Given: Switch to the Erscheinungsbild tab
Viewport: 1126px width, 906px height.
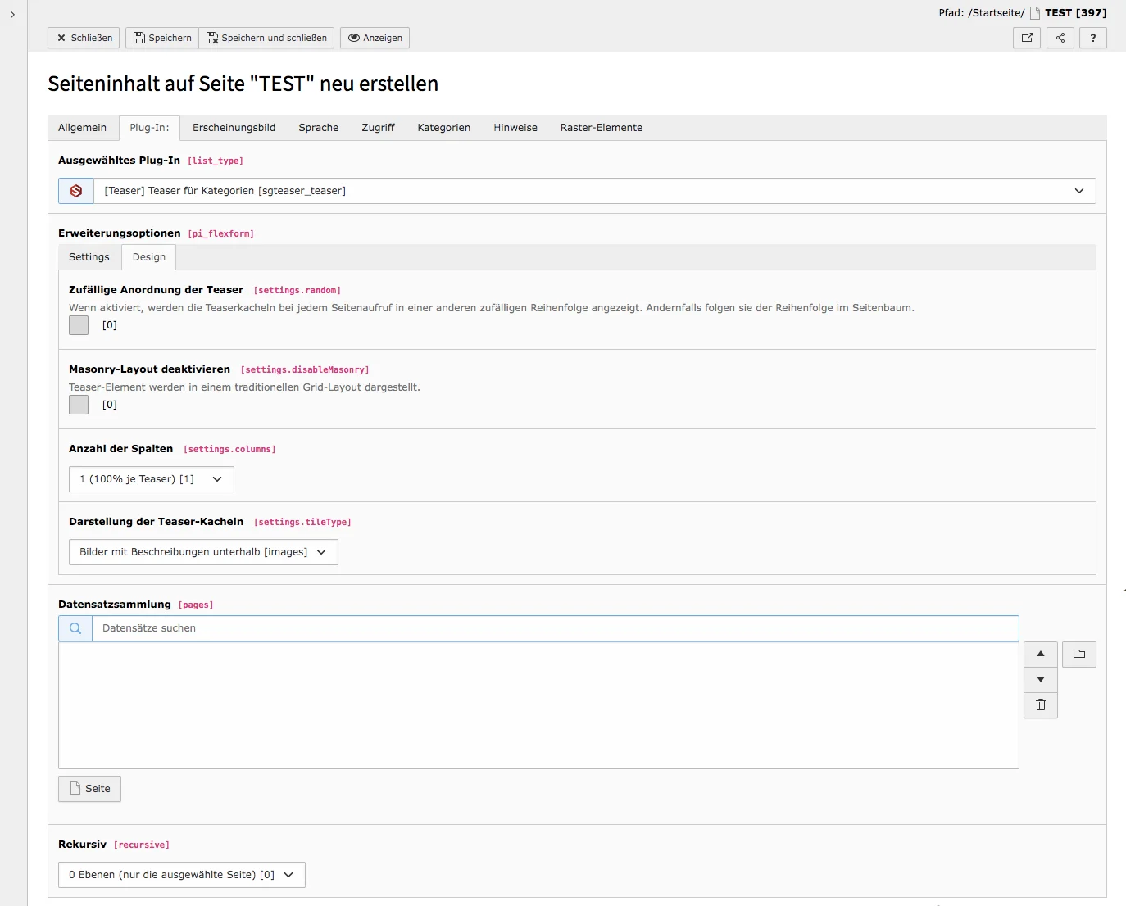Looking at the screenshot, I should (234, 128).
